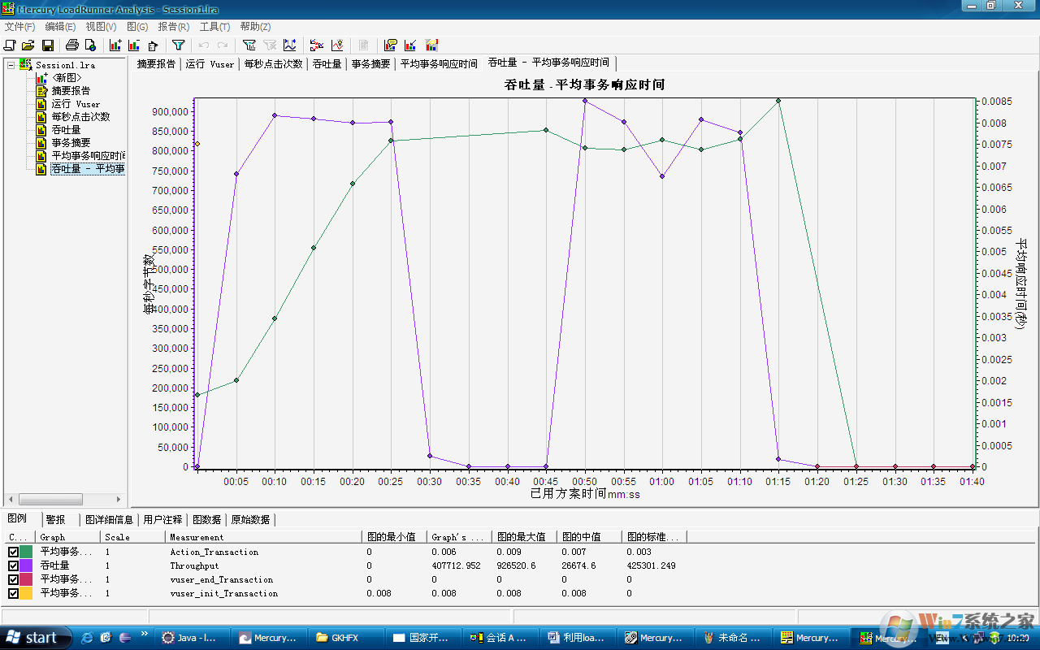The width and height of the screenshot is (1040, 650).
Task: Collapse the Session1.lra tree node
Action: [x=13, y=65]
